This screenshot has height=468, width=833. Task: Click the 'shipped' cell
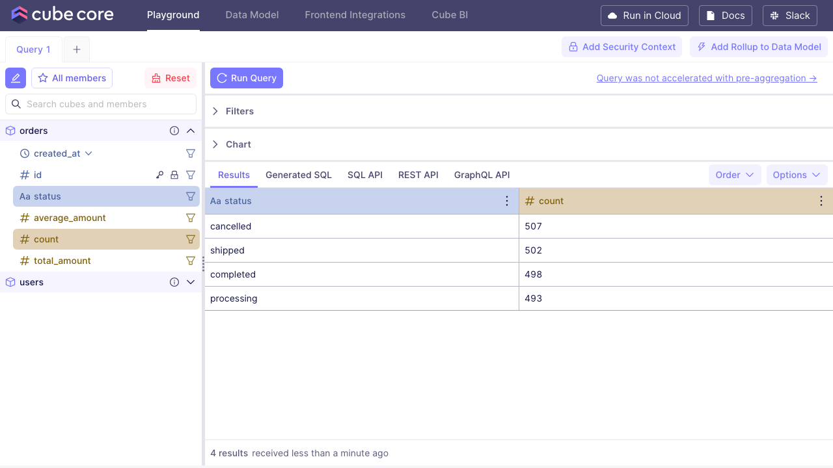(x=362, y=250)
